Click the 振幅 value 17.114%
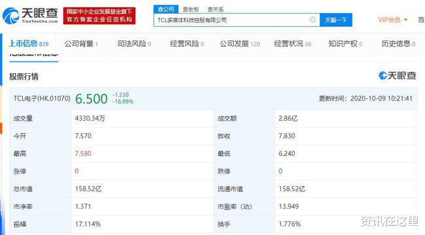This screenshot has width=425, height=235. tap(88, 224)
